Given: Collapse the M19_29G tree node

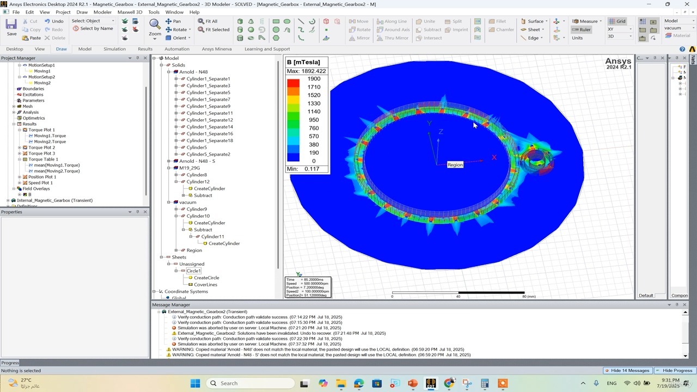Looking at the screenshot, I should (x=169, y=168).
